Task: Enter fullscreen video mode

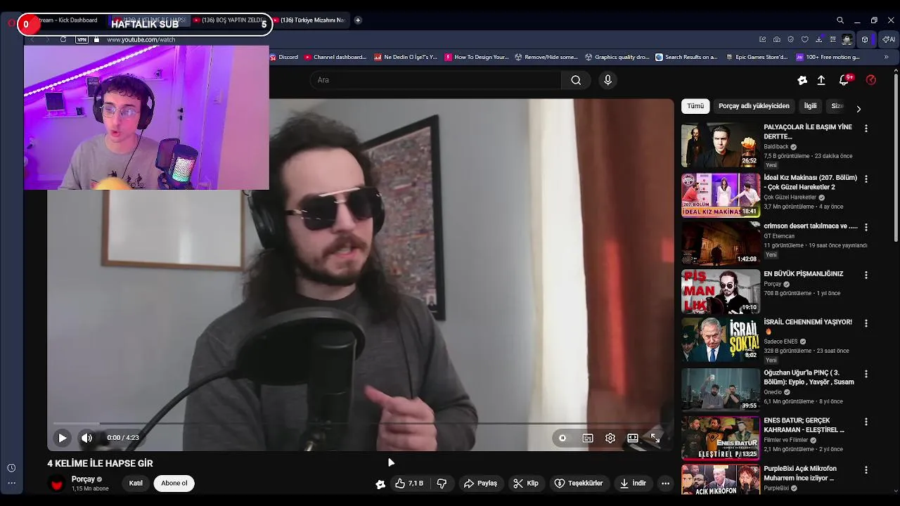Action: click(x=655, y=438)
